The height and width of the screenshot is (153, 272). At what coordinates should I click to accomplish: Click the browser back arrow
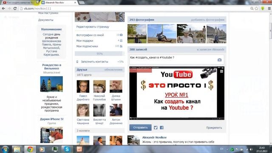3,8
